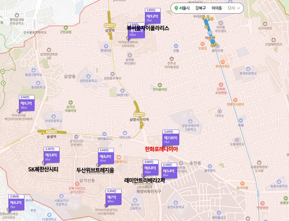The image size is (289, 221).
Task: Click the 빨래골생활 문화공작소 icon
Action: pyautogui.click(x=17, y=15)
